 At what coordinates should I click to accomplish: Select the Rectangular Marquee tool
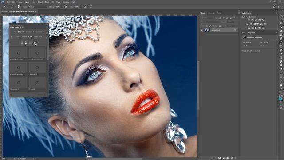coord(281,20)
